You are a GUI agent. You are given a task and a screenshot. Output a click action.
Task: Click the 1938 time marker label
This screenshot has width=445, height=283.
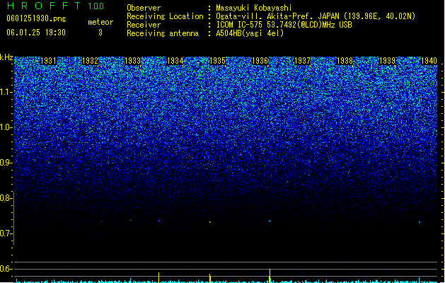point(345,61)
